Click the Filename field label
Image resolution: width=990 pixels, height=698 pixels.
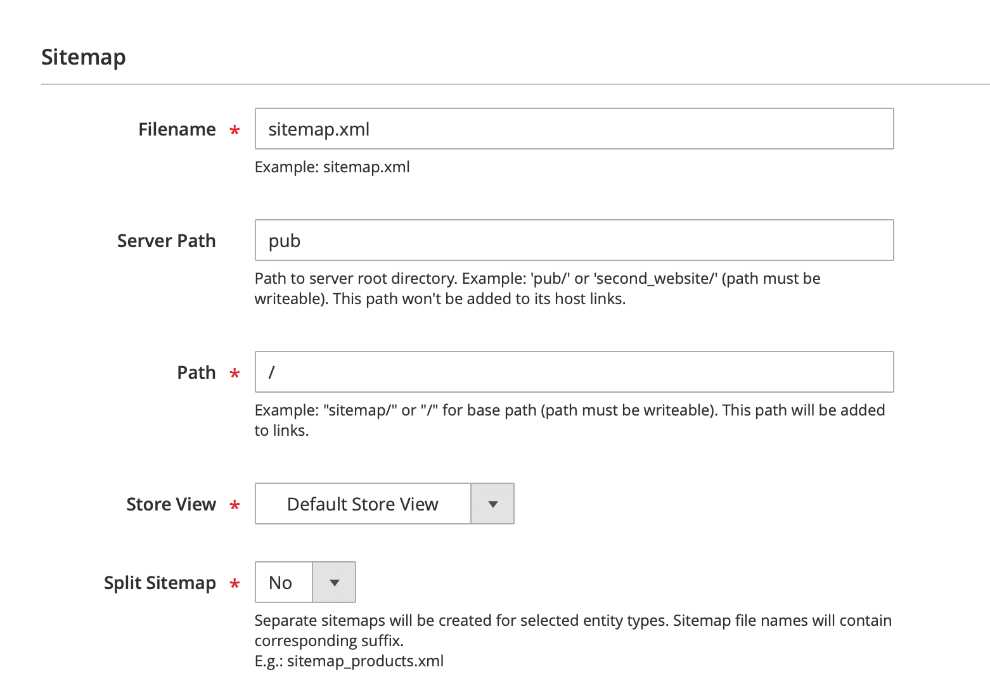pos(177,129)
